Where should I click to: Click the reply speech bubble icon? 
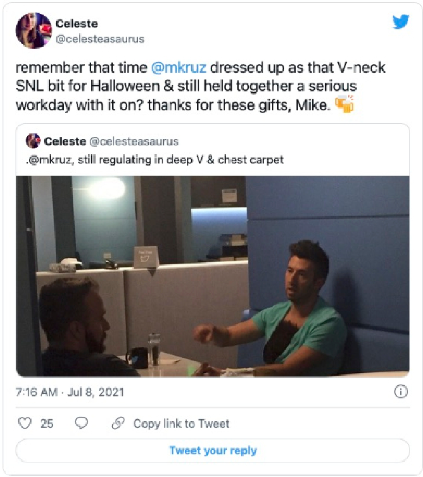point(81,423)
